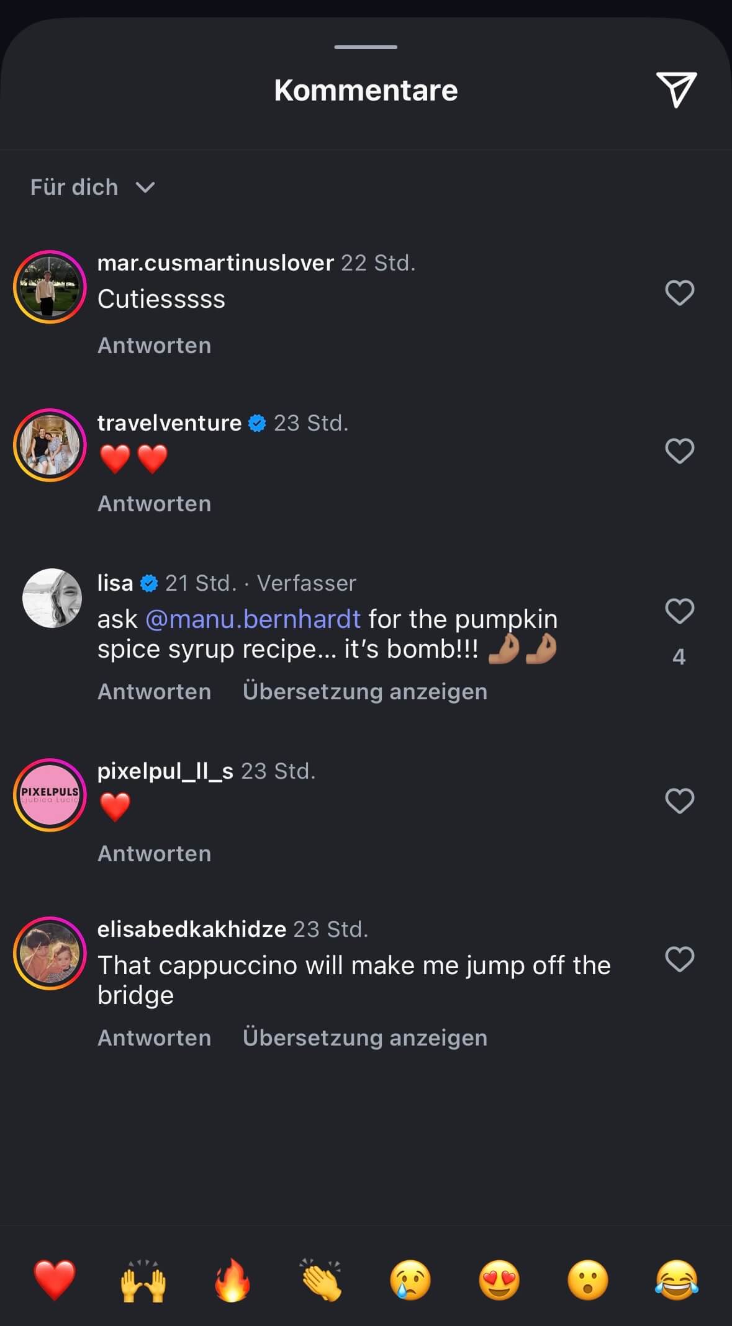Insert the red heart emoji reaction
The width and height of the screenshot is (732, 1326).
coord(55,1280)
